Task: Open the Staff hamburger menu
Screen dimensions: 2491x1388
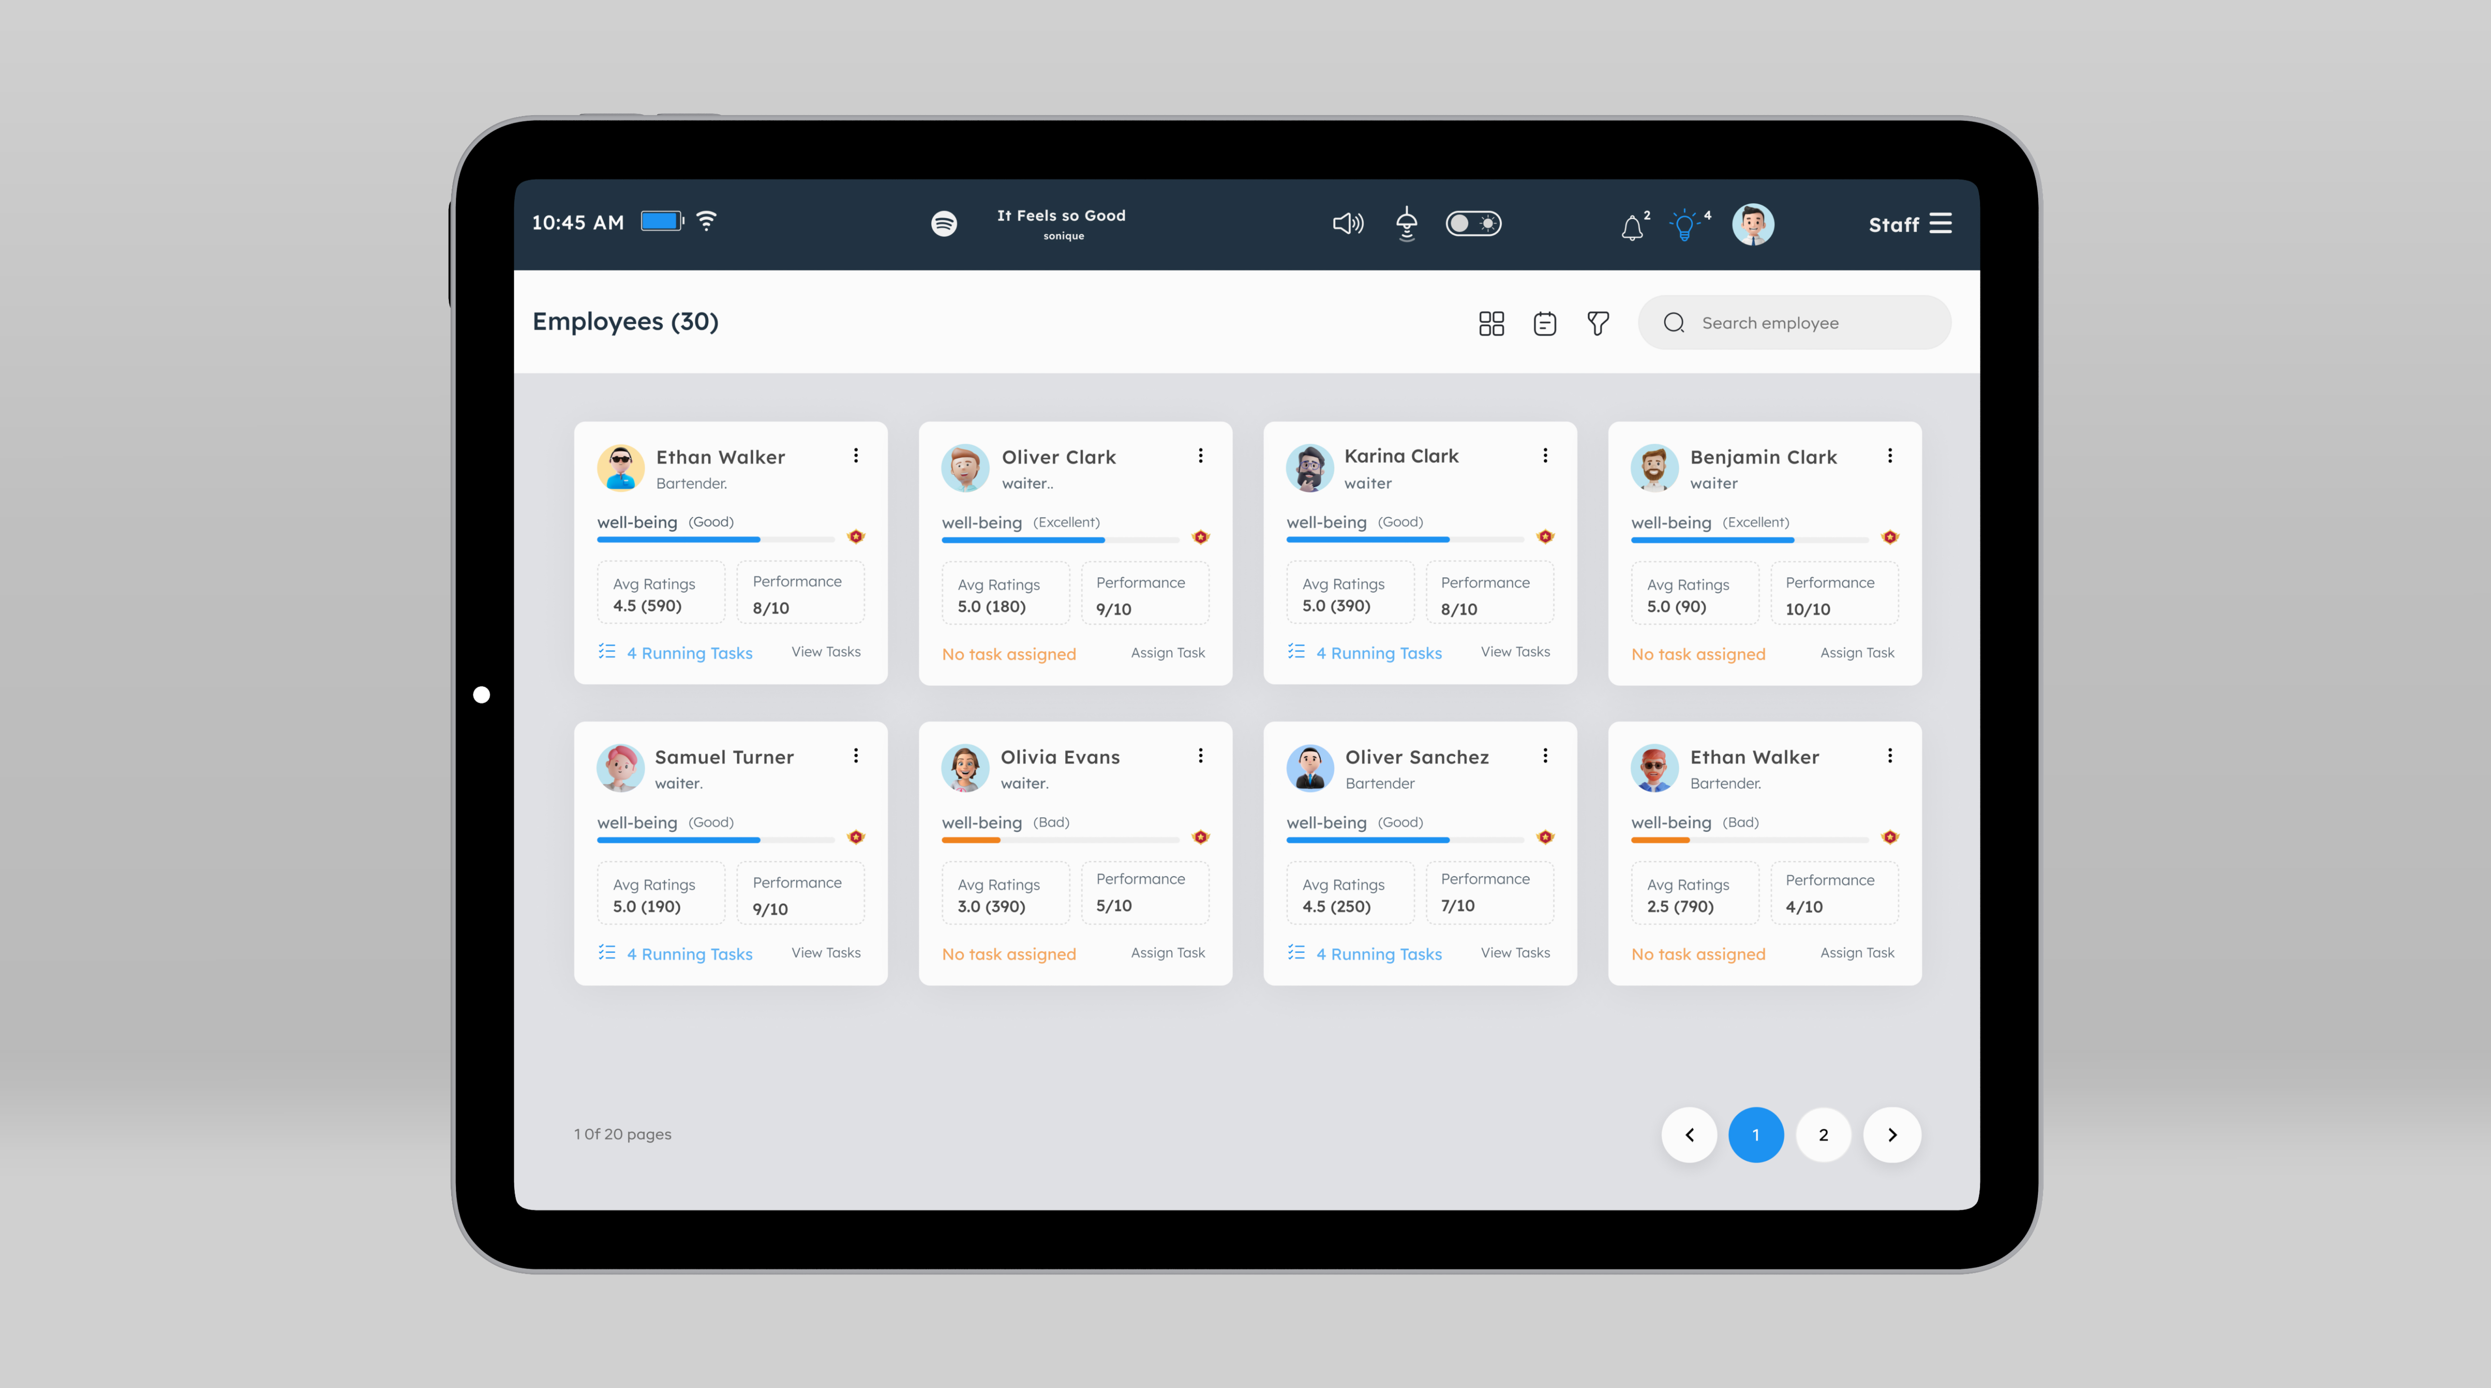Action: coord(1940,223)
